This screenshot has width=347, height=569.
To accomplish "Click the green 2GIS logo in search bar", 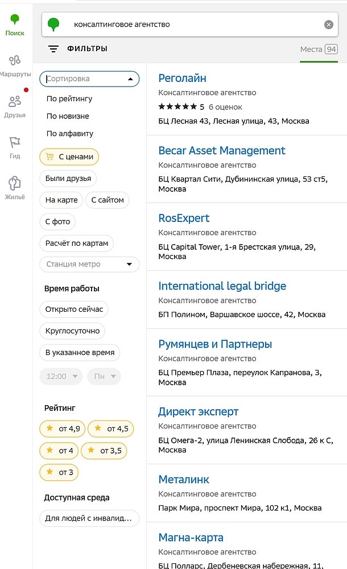I will (53, 24).
